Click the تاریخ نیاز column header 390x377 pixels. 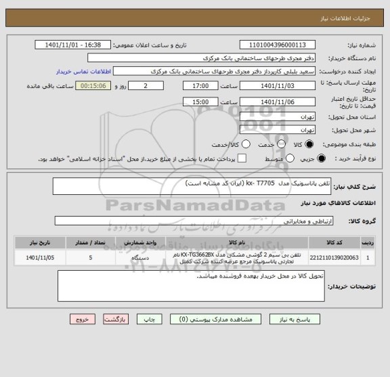click(40, 243)
